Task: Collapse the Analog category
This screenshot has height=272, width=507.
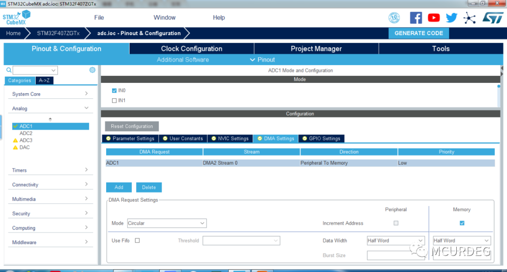Action: point(50,108)
